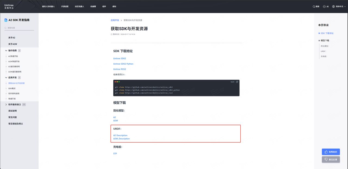Download the A2 simplified model link
This screenshot has height=169, width=348.
click(114, 117)
